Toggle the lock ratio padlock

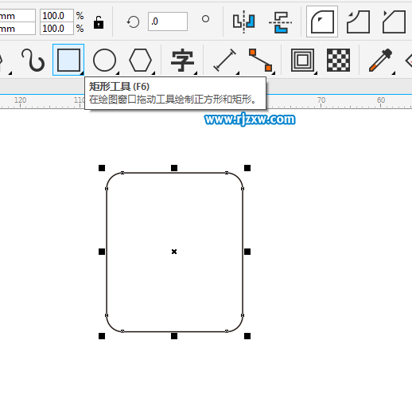[x=99, y=22]
